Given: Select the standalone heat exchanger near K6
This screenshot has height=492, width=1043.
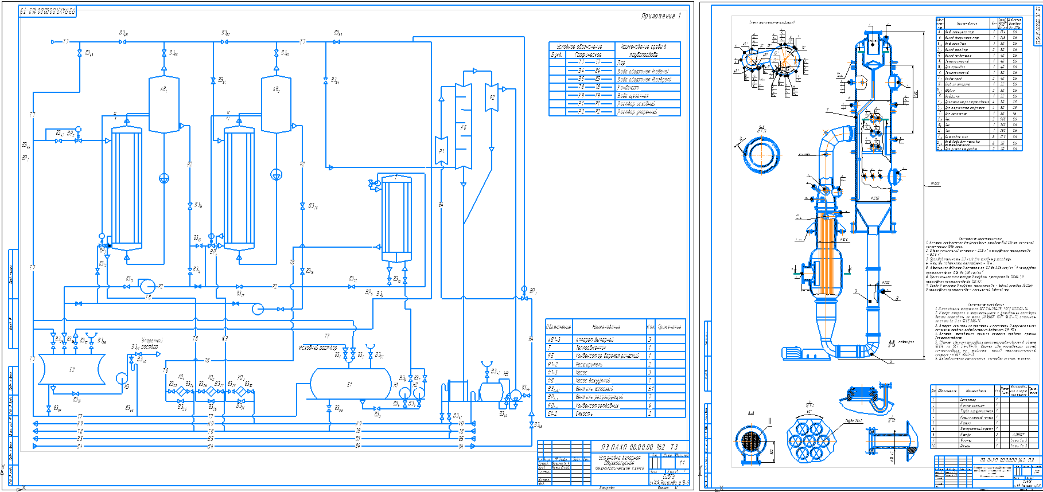Looking at the screenshot, I should coord(396,218).
